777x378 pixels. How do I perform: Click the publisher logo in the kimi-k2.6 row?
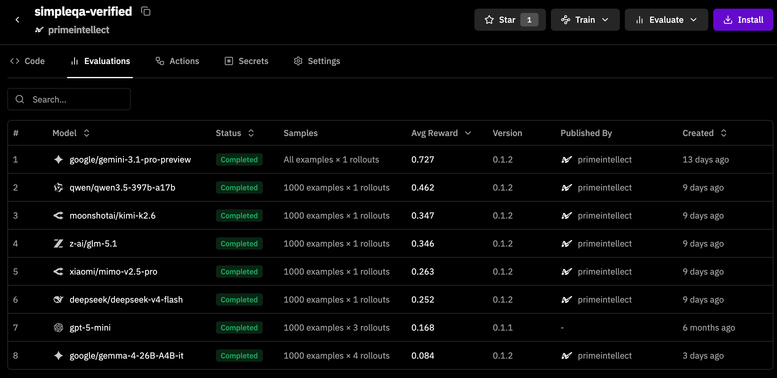pyautogui.click(x=567, y=215)
